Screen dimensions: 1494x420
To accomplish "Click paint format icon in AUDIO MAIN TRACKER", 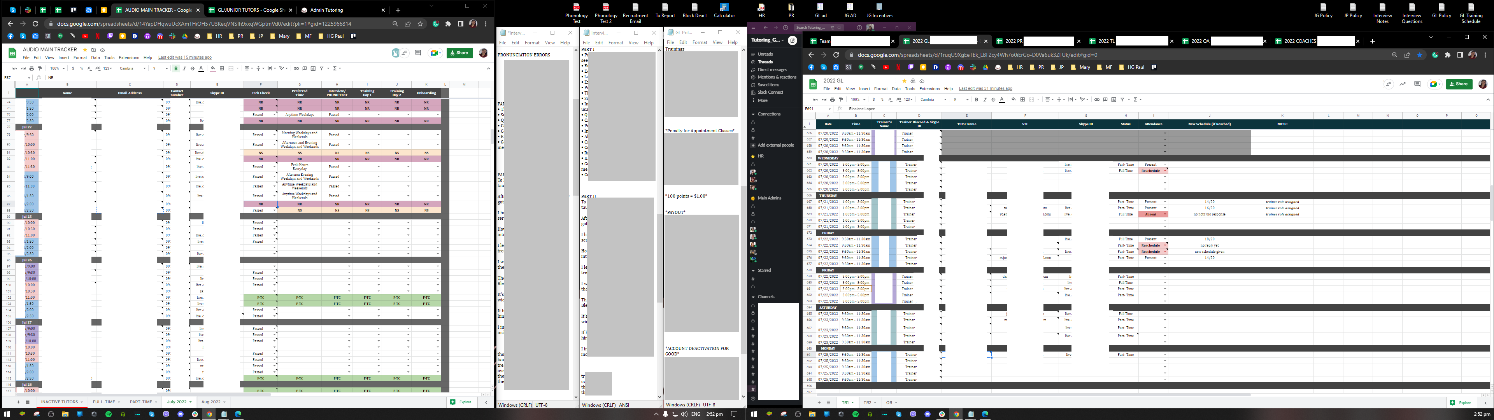I will pyautogui.click(x=40, y=68).
